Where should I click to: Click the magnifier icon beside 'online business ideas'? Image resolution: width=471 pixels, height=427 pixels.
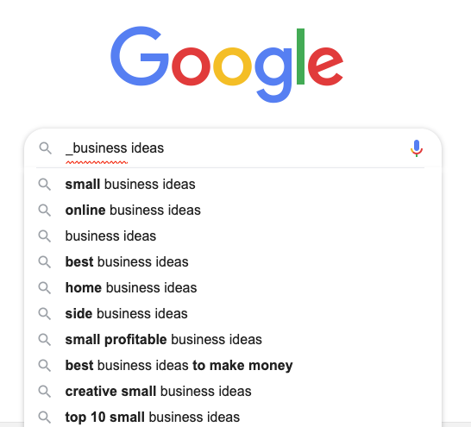click(45, 210)
